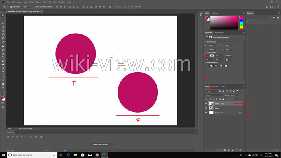This screenshot has height=158, width=281.
Task: Select the Horizontal Type tool
Action: pyautogui.click(x=3, y=73)
